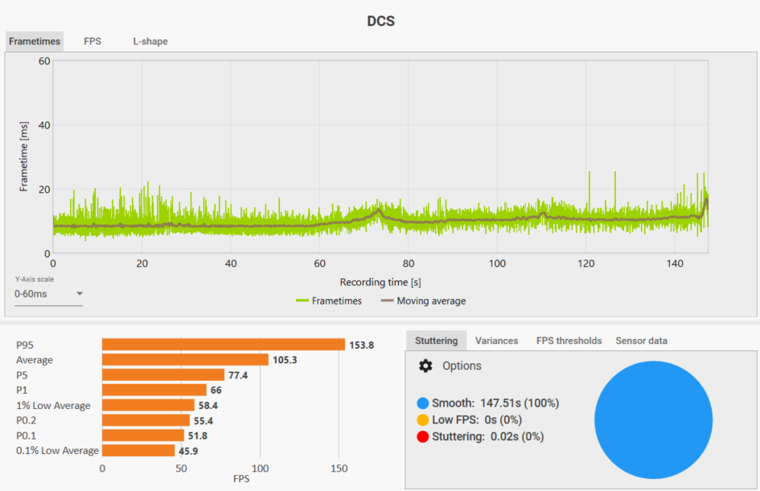Open the FPS thresholds tab
The image size is (760, 491).
coord(569,341)
